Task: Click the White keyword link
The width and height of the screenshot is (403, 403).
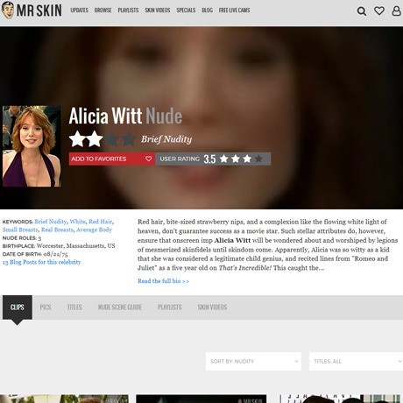Action: (78, 222)
